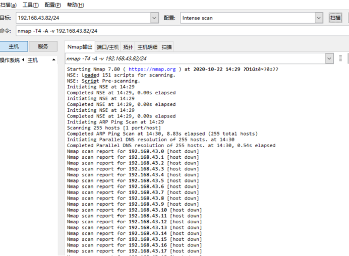Click scan report line for 192.168.43.16

(x=135, y=245)
